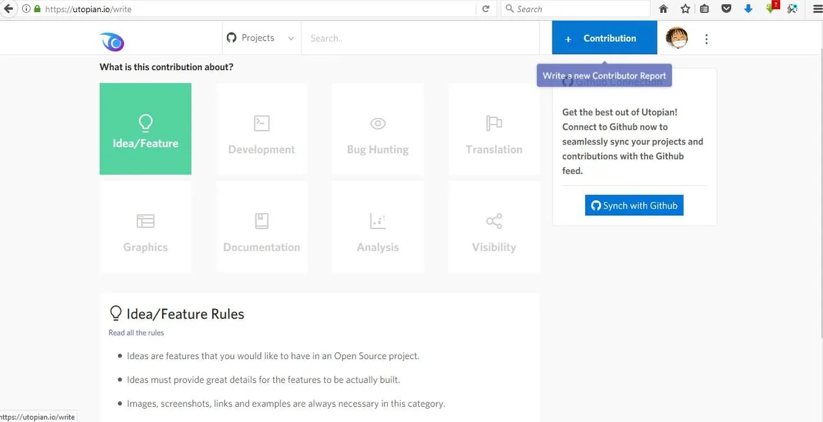Pick the Bug Hunting contribution card
This screenshot has height=422, width=823.
(x=377, y=128)
